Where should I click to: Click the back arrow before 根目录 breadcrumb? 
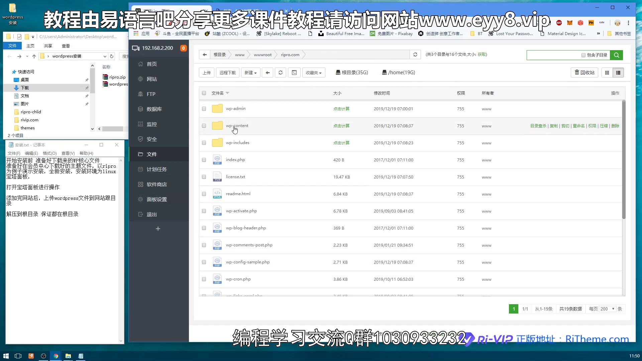205,54
